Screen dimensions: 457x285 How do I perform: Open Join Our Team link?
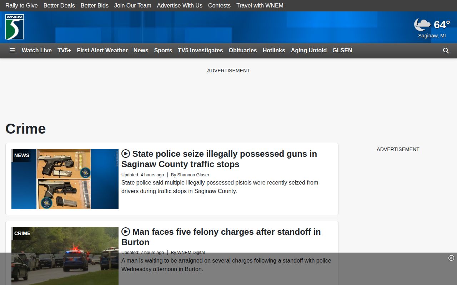tap(133, 5)
